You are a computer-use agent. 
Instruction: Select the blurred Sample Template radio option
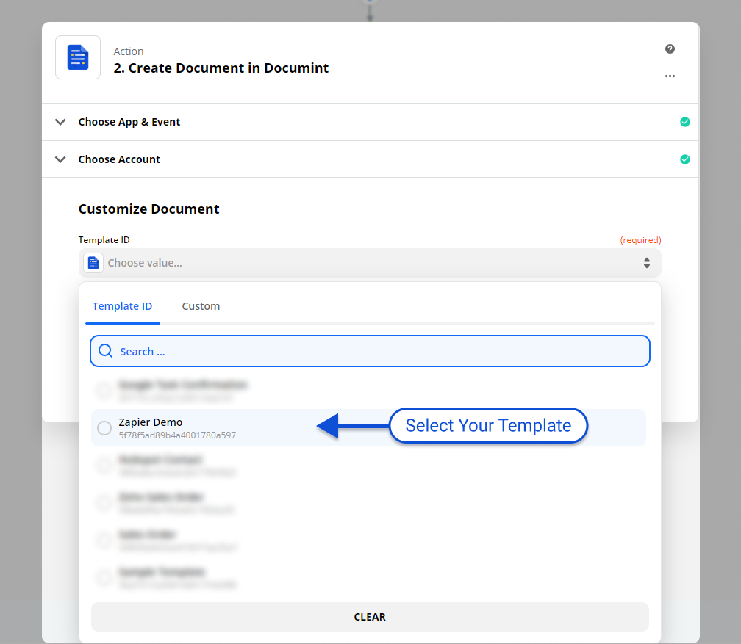tap(105, 578)
